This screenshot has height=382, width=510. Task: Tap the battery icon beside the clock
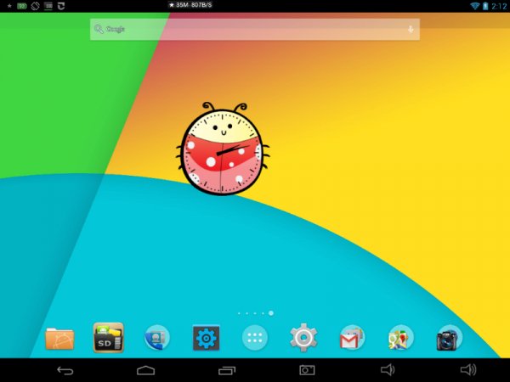[x=485, y=6]
